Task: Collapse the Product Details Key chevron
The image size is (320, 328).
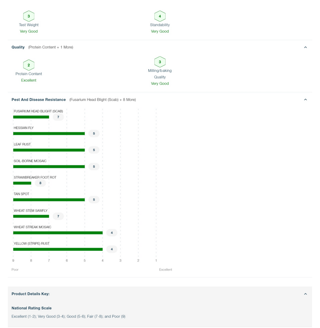Action: pos(305,294)
